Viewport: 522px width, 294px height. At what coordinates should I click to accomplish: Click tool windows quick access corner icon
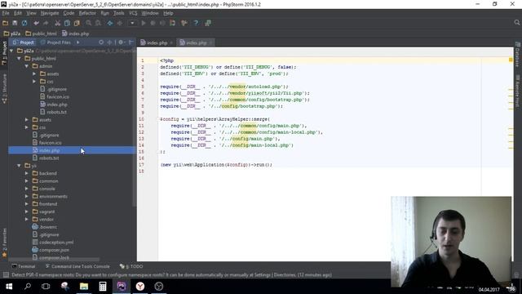[6, 275]
